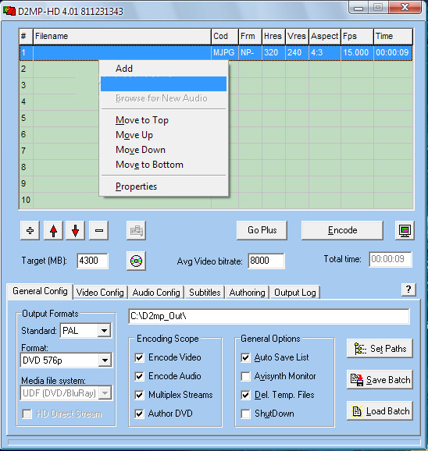
Task: Click the Hres column header
Action: 273,36
